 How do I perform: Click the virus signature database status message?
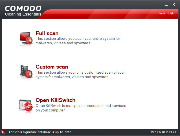click(40, 132)
